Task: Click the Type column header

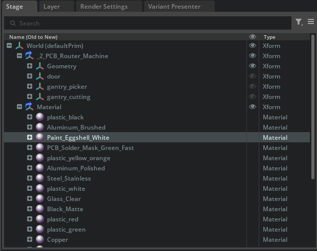Action: coord(269,37)
